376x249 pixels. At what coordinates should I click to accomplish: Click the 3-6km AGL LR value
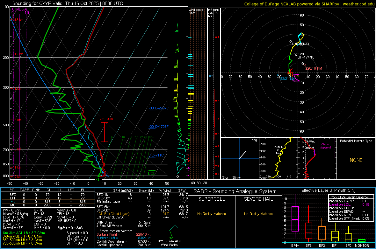pos(22,236)
